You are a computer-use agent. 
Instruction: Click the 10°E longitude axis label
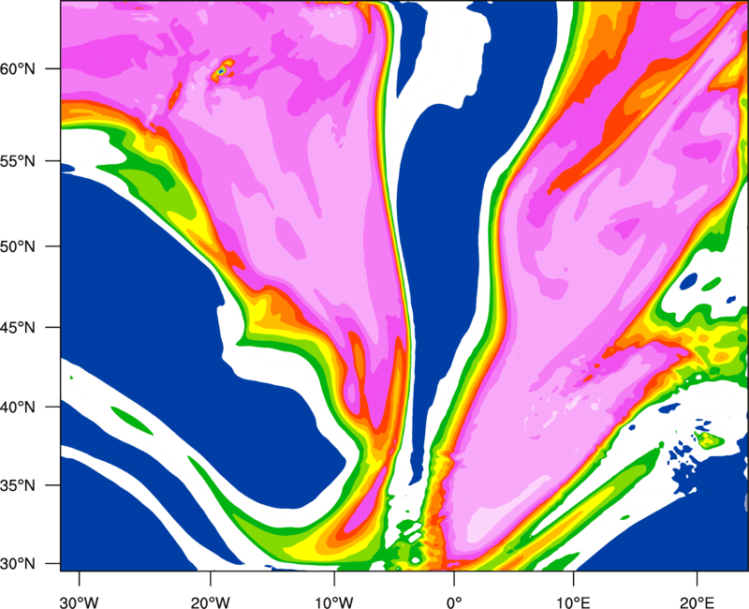point(573,602)
